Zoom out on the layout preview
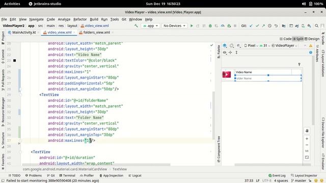326x183 pixels. [x=307, y=145]
